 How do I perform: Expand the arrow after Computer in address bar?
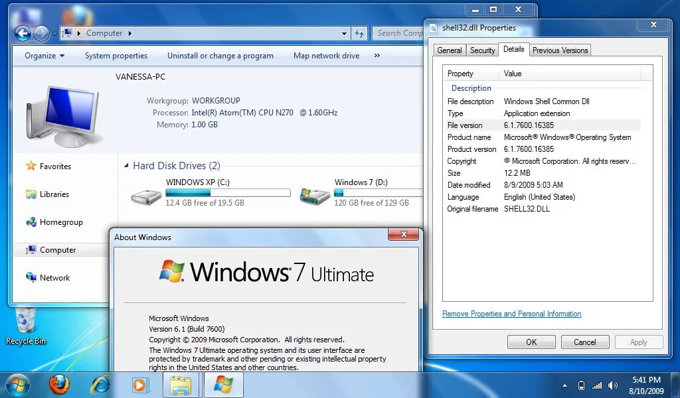(x=129, y=33)
